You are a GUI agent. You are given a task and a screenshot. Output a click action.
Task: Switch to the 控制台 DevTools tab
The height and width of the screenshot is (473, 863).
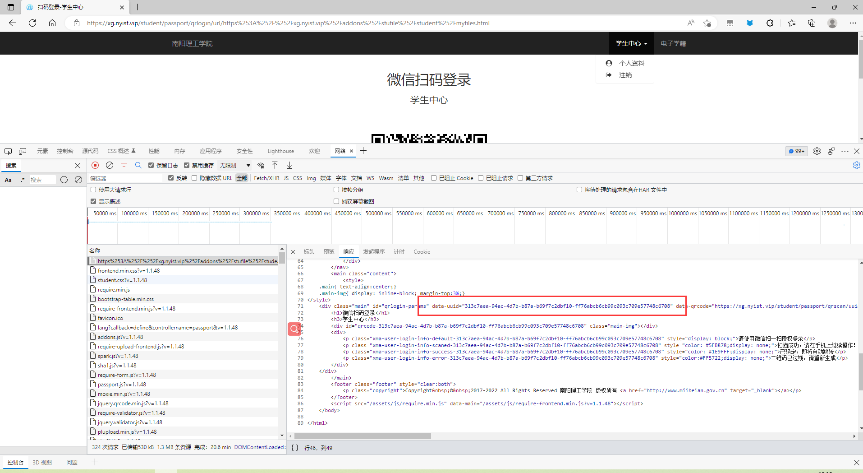coord(65,151)
